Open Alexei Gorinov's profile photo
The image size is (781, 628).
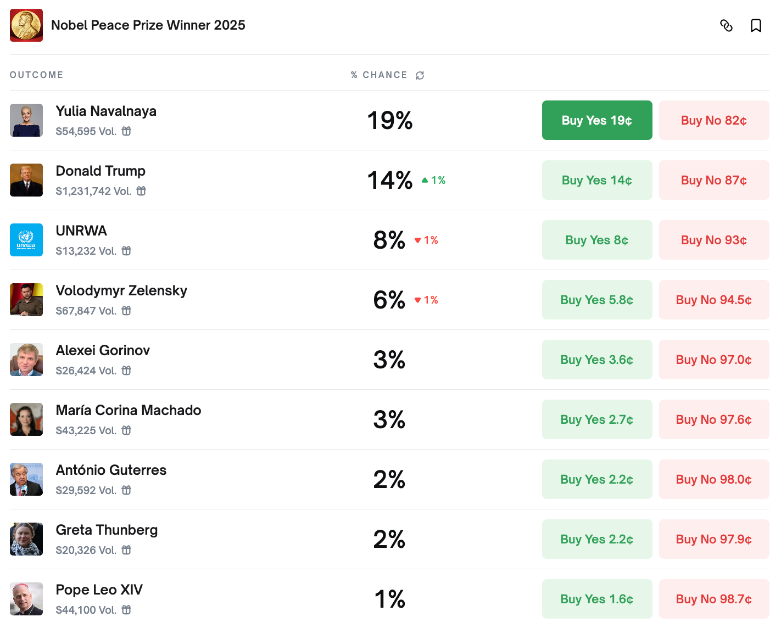pyautogui.click(x=26, y=360)
